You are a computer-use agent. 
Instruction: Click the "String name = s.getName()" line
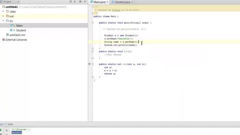[121, 42]
